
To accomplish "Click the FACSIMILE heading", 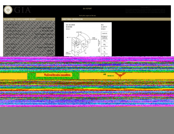I will (x=145, y=7).
